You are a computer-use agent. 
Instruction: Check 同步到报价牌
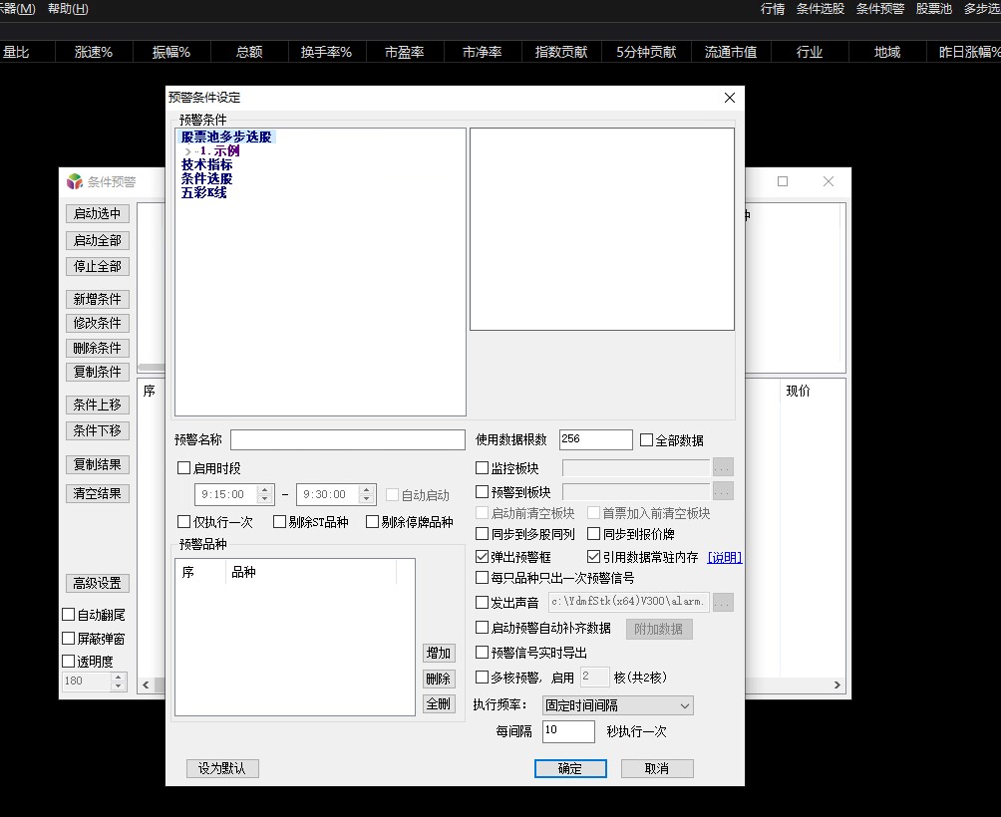coord(593,533)
